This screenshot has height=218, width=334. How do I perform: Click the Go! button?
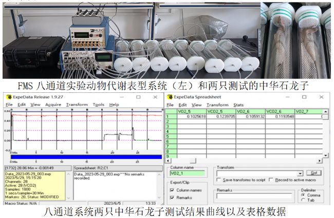pos(314,173)
